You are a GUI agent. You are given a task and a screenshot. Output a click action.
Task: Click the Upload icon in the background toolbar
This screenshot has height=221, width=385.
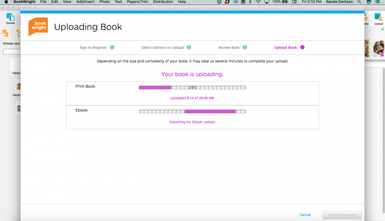(378, 19)
